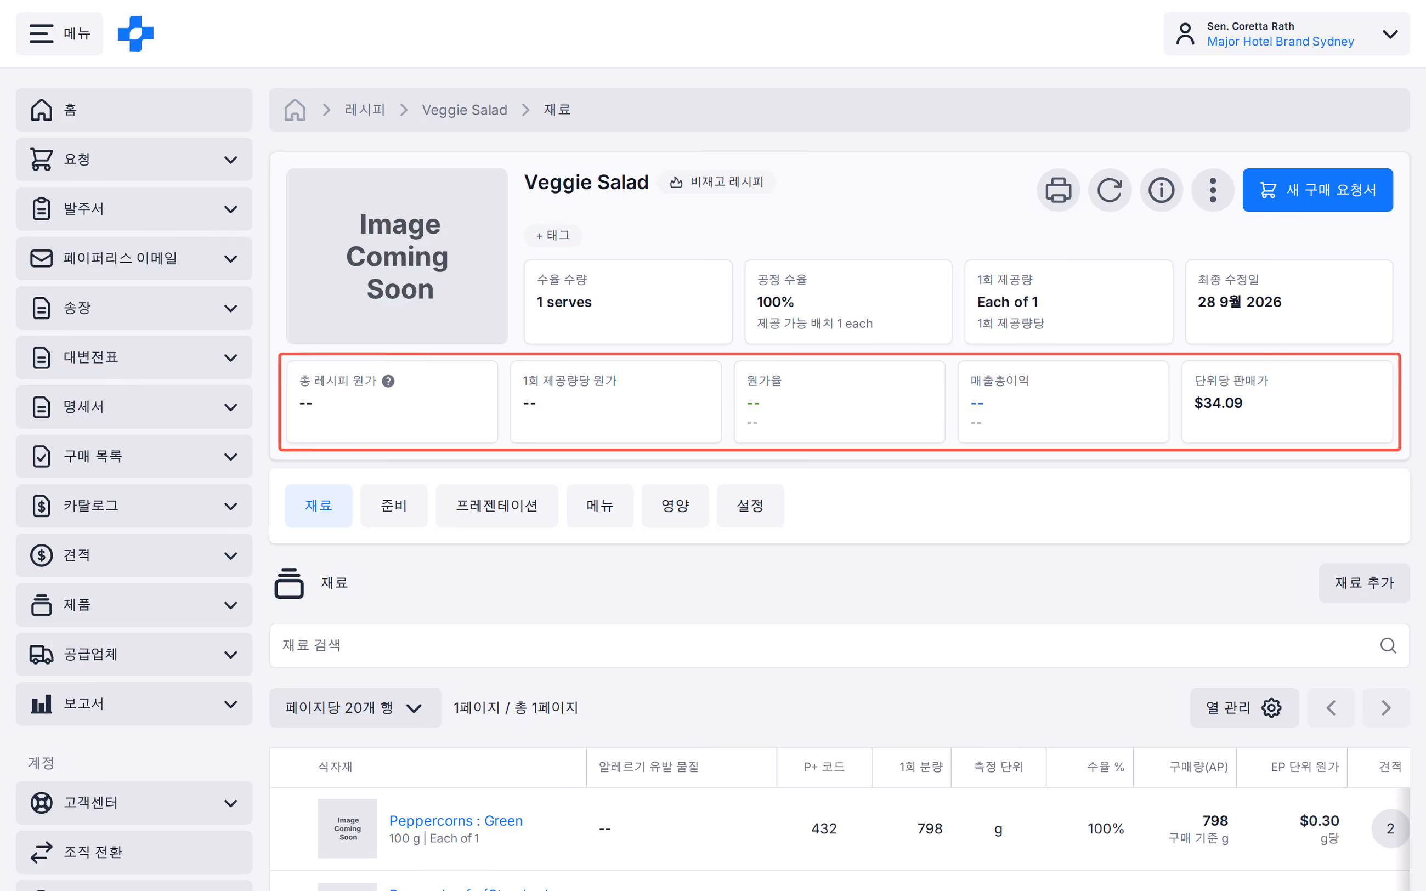Open the hamburger 메뉴 button
Image resolution: width=1426 pixels, height=891 pixels.
59,33
